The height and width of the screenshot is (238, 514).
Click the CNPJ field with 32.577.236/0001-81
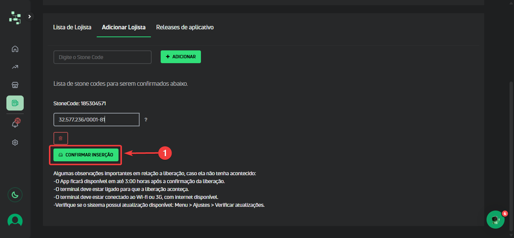tap(96, 120)
